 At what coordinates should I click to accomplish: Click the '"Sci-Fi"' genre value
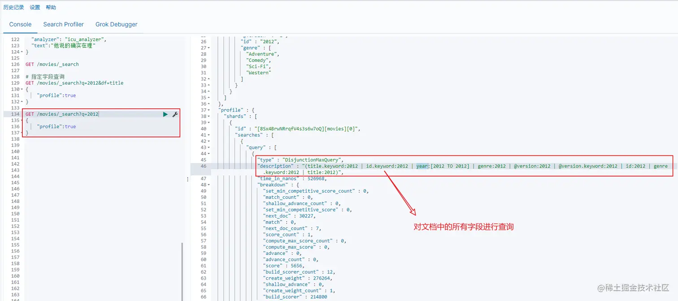(259, 66)
